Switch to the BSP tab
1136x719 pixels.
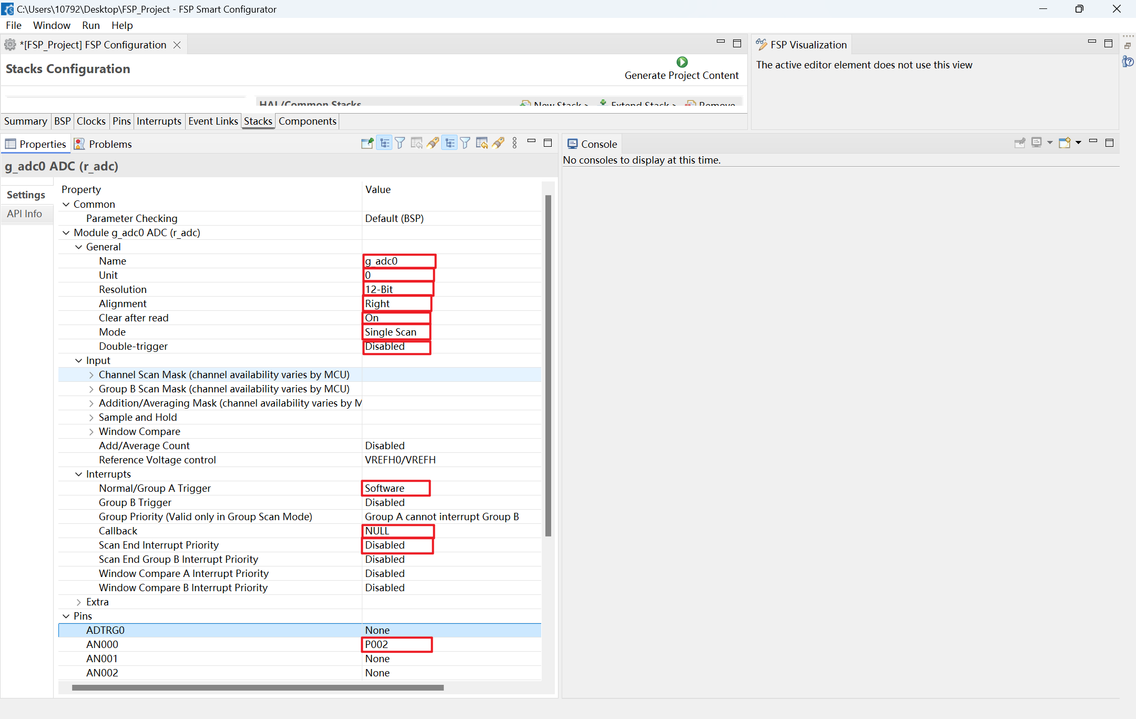click(x=63, y=121)
